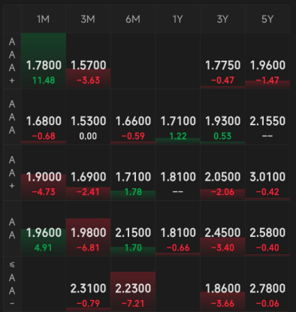
Task: Select the AA+ 1M cell showing 1.9000
Action: pyautogui.click(x=44, y=172)
